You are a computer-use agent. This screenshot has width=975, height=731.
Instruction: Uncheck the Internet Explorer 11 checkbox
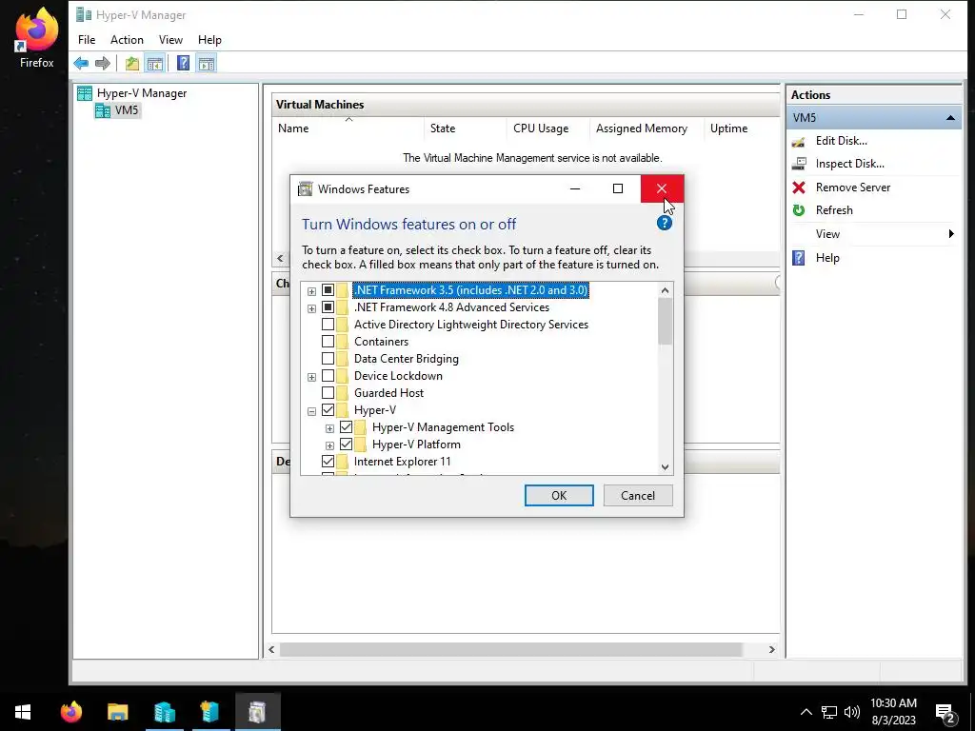tap(328, 462)
